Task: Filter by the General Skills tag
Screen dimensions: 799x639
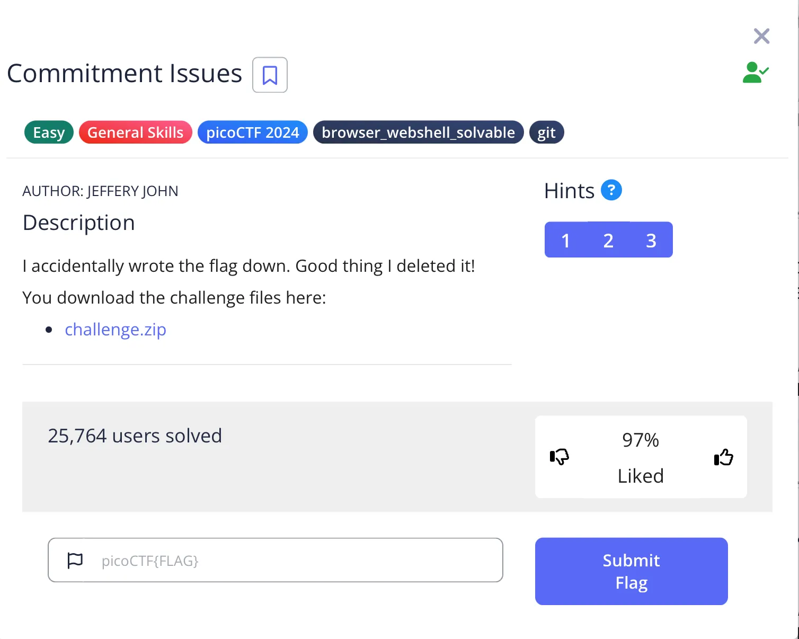Action: click(135, 132)
